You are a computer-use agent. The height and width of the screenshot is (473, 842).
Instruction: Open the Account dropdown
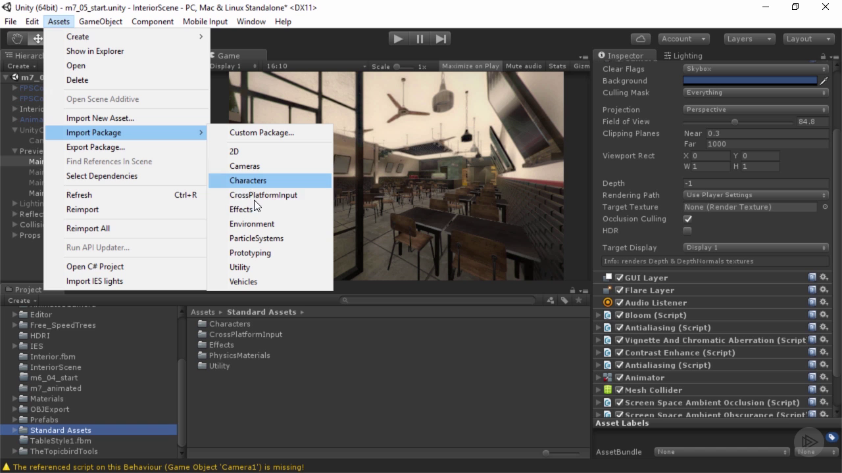pos(683,39)
